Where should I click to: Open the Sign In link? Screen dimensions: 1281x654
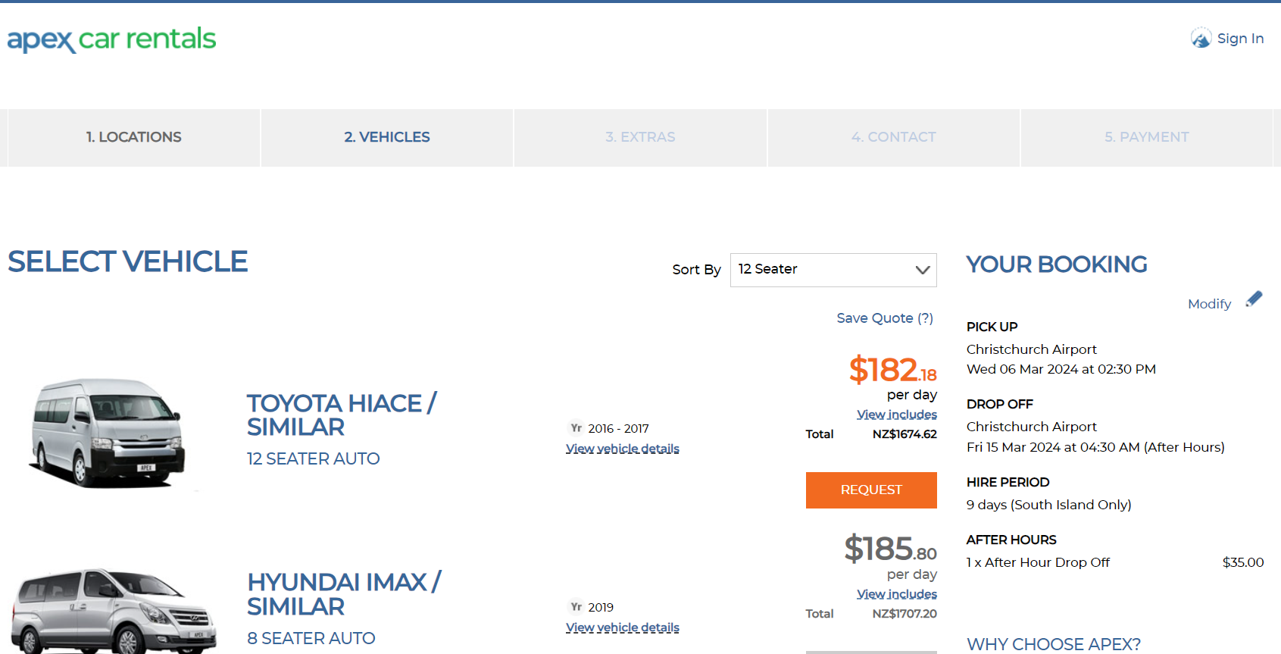pos(1240,39)
